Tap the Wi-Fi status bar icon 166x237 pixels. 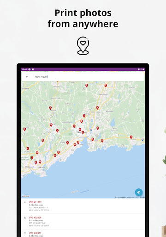point(139,69)
